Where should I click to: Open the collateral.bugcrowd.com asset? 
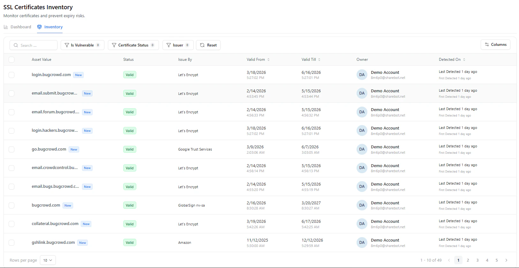pyautogui.click(x=55, y=224)
